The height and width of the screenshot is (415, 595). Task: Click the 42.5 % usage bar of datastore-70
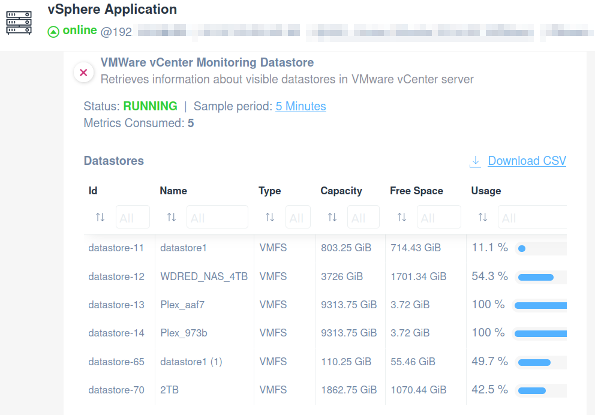click(540, 390)
